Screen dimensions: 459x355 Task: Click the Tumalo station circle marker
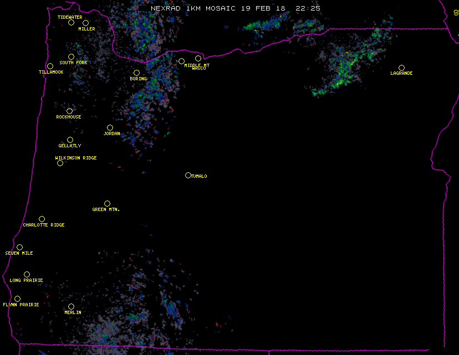pyautogui.click(x=188, y=176)
